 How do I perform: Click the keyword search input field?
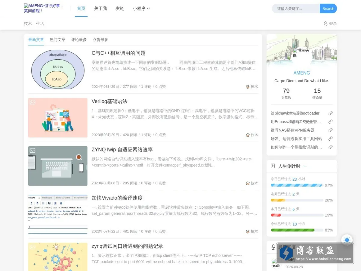coord(296,8)
